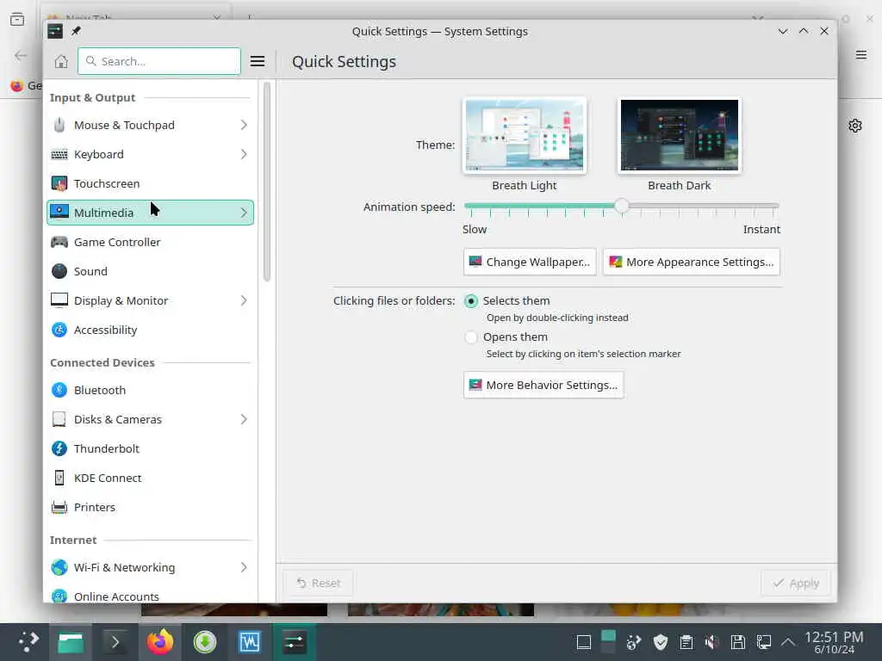Expand Mouse & Touchpad submenu arrow

tap(244, 125)
